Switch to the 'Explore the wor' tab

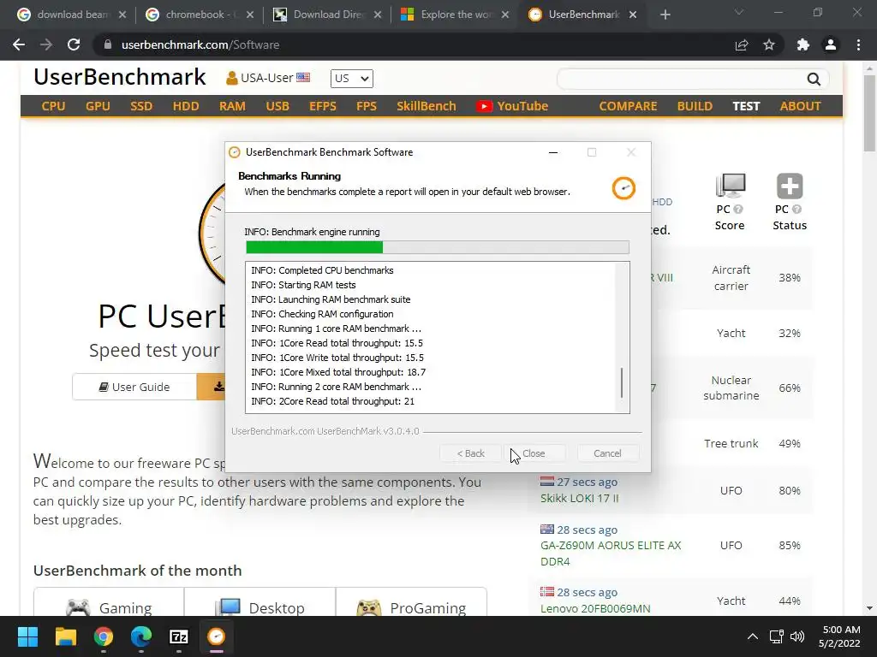point(456,15)
